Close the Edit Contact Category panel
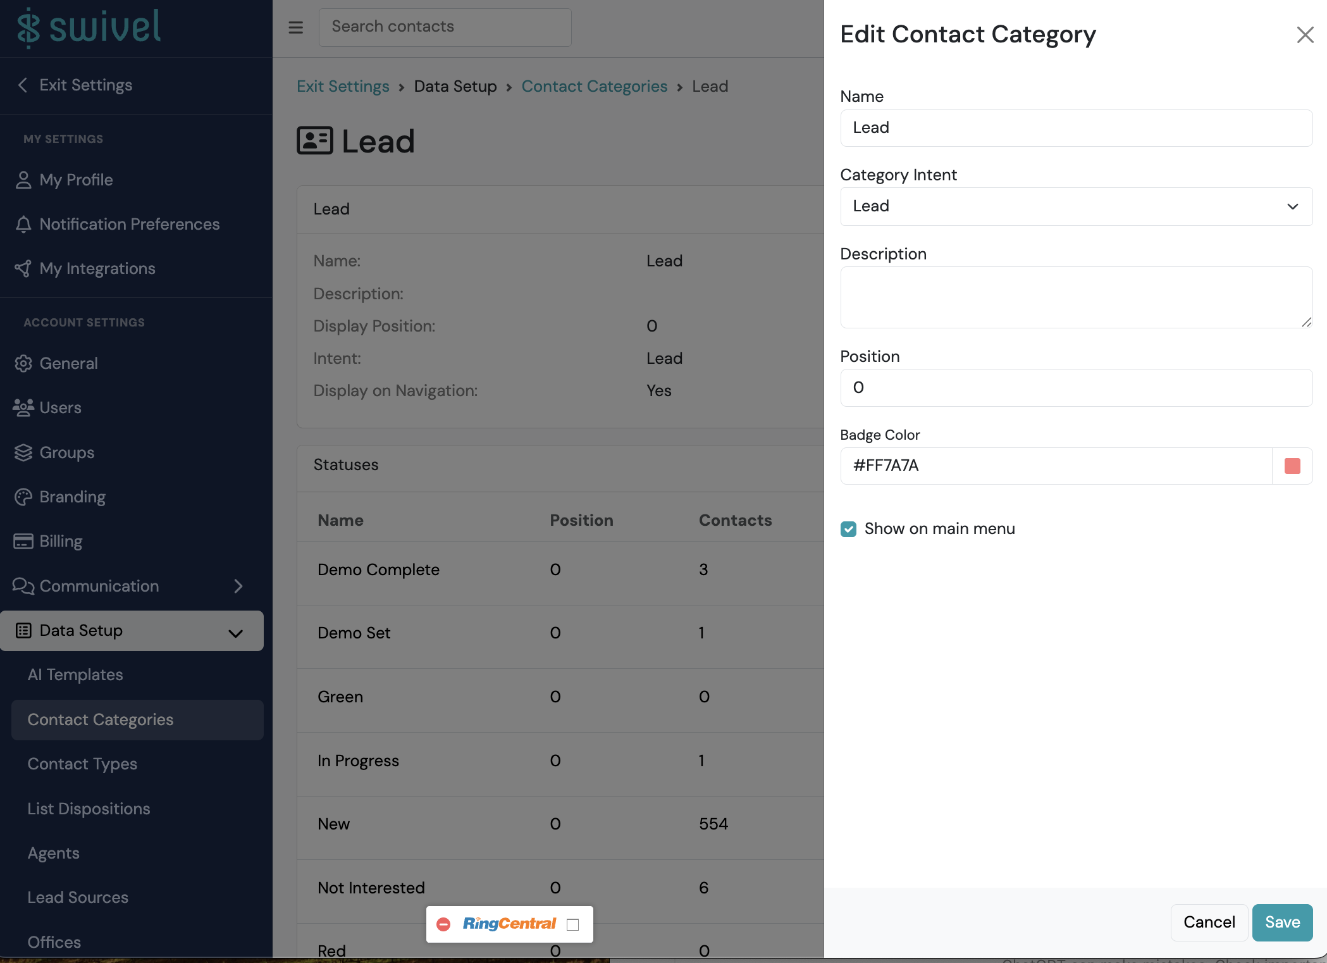The height and width of the screenshot is (963, 1327). [x=1305, y=35]
